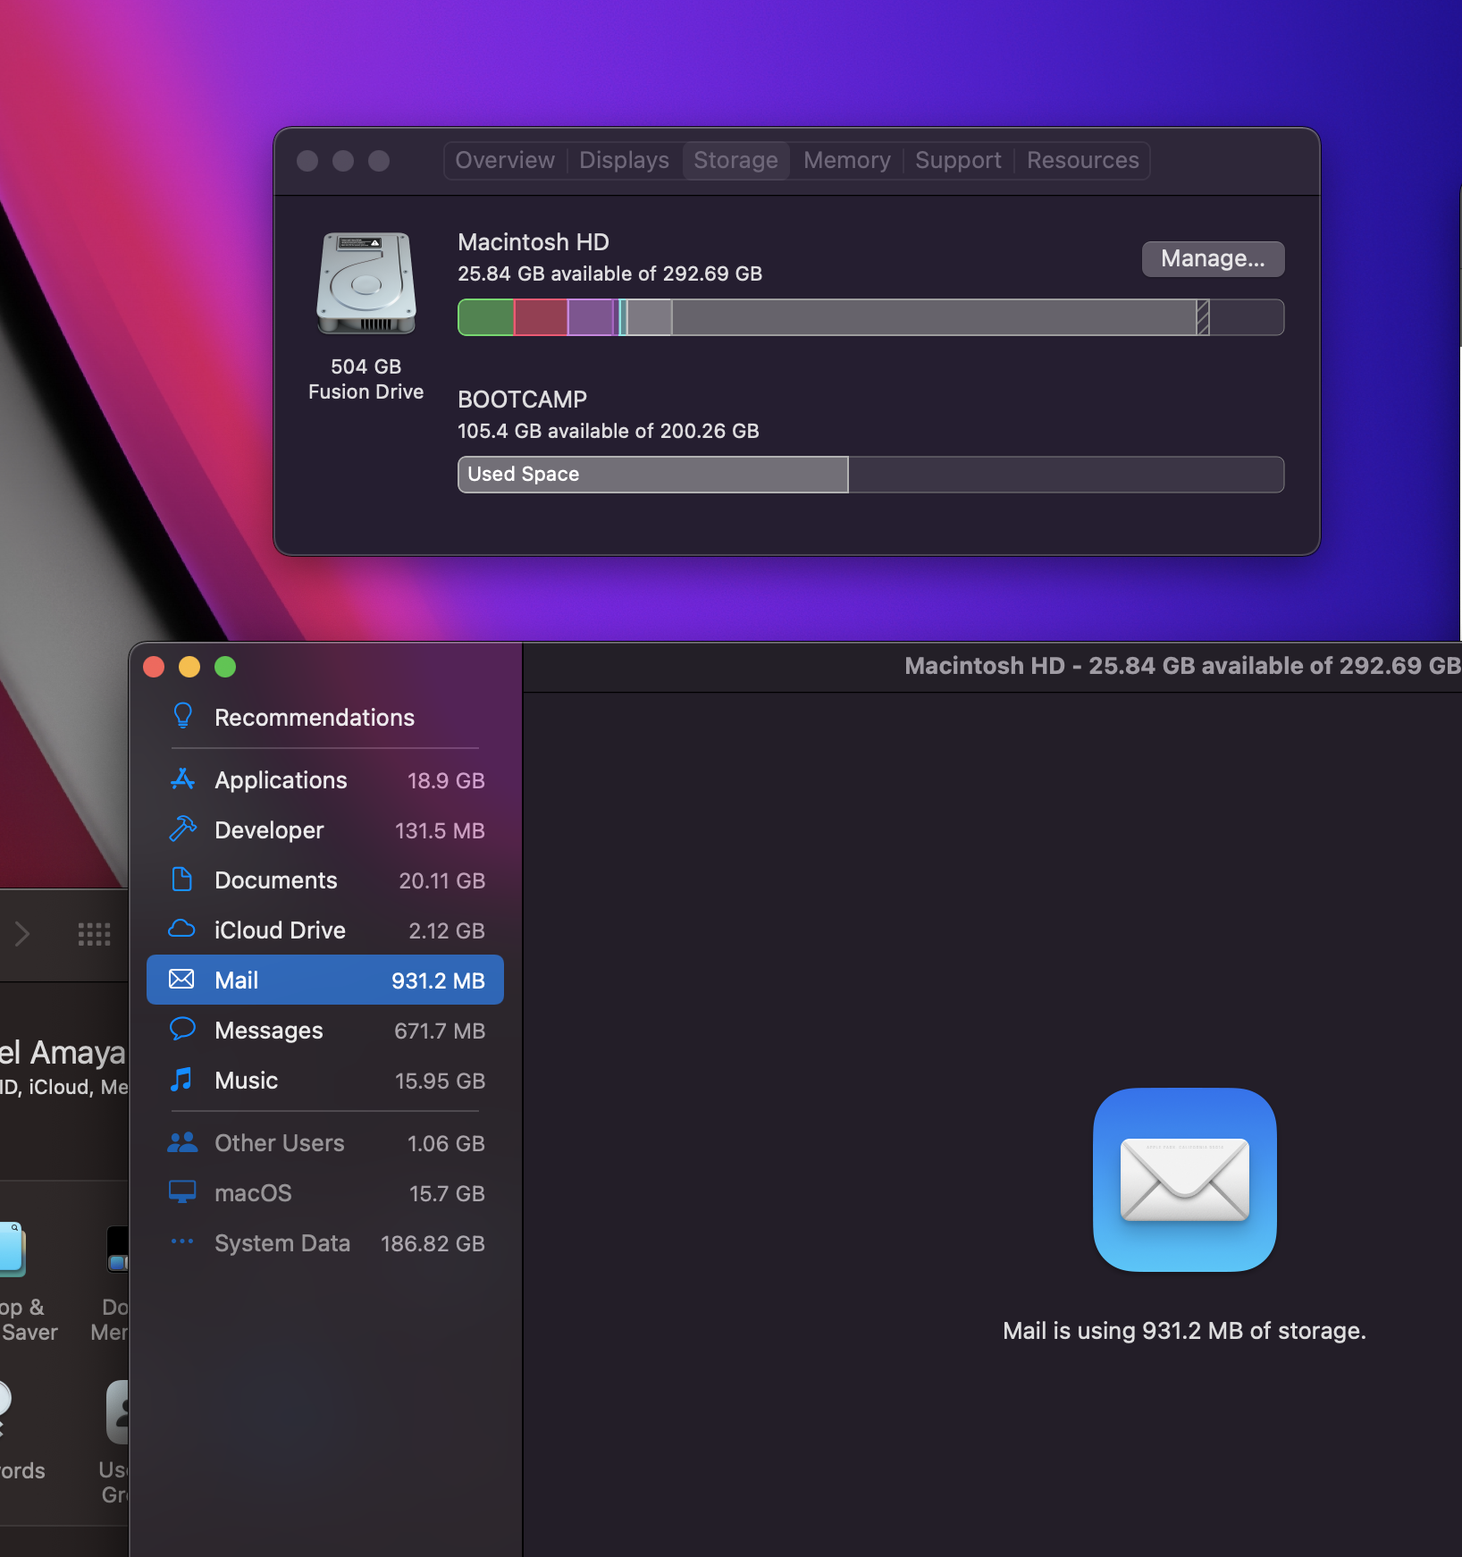Viewport: 1462px width, 1557px height.
Task: Click the red segment of Macintosh HD bar
Action: 541,317
